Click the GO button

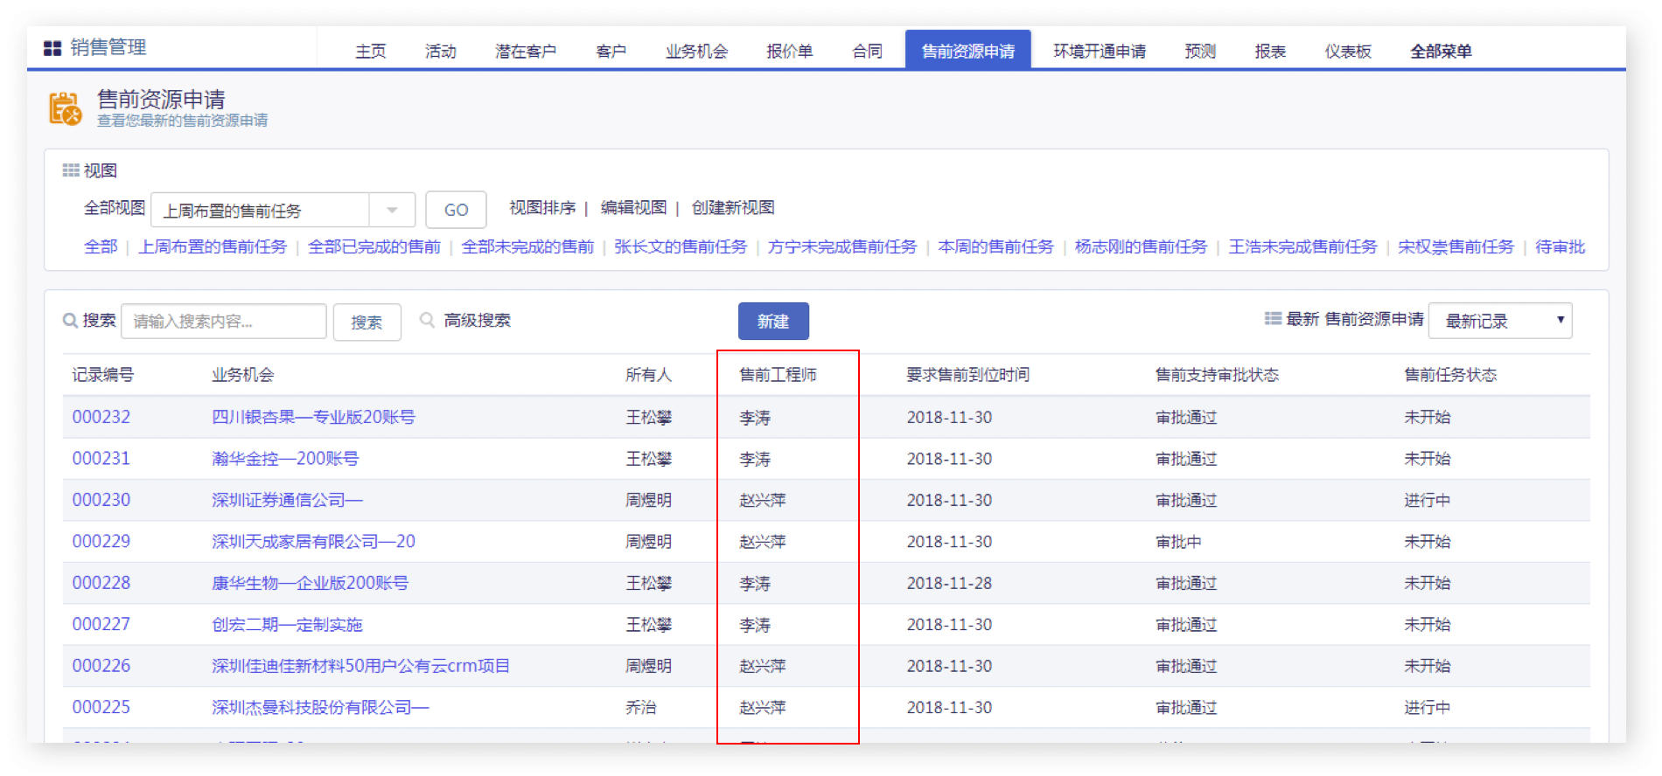[x=456, y=210]
